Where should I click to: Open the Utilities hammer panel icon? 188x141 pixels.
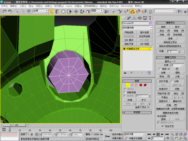point(150,18)
